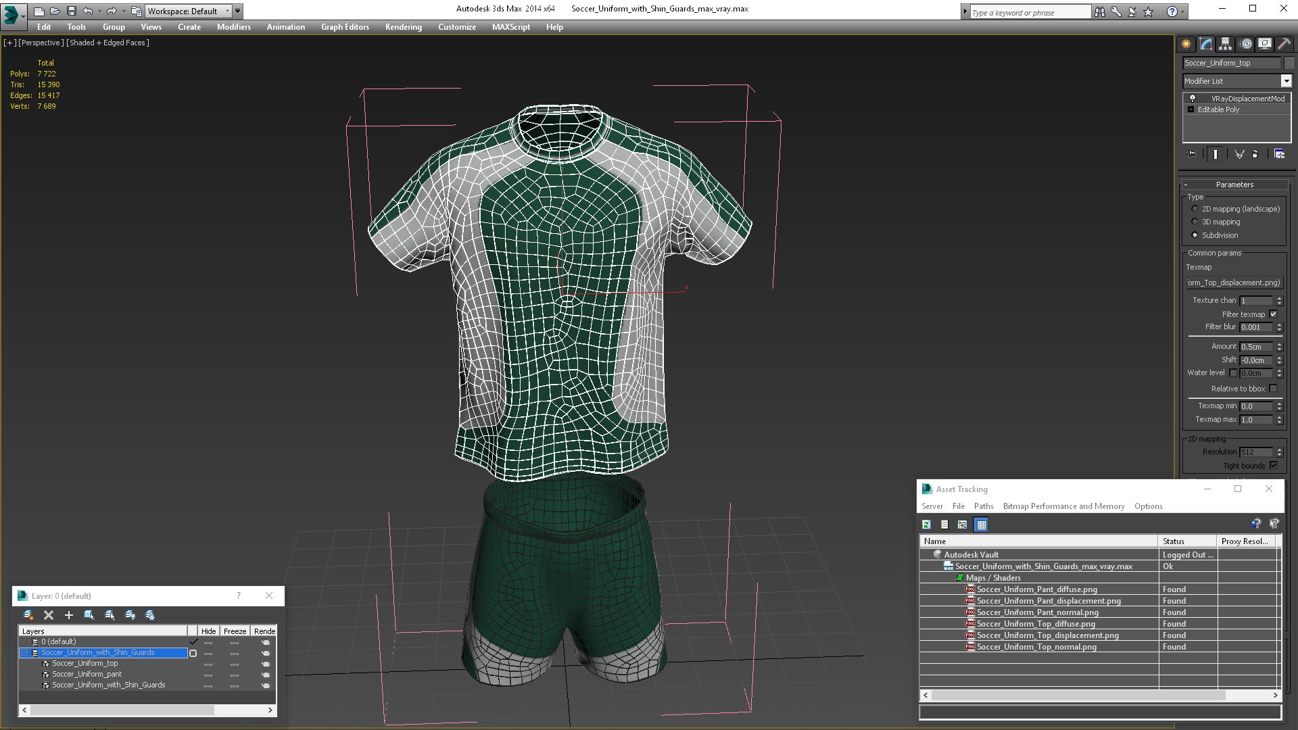Make 0 (default) layer current checkmark
Image resolution: width=1298 pixels, height=730 pixels.
click(193, 641)
